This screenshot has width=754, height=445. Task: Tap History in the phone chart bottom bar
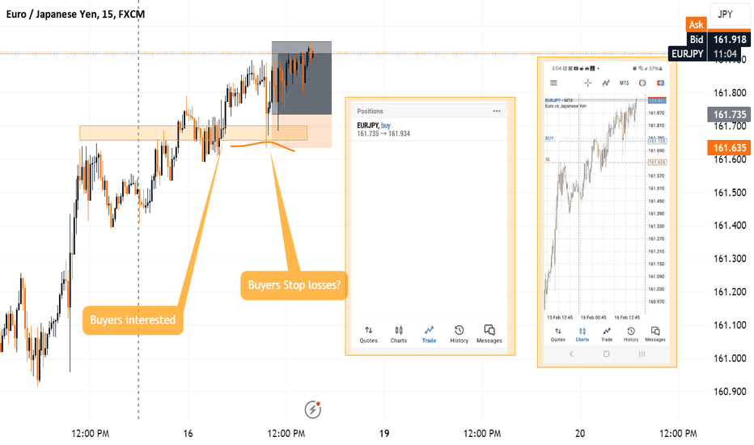coord(631,334)
